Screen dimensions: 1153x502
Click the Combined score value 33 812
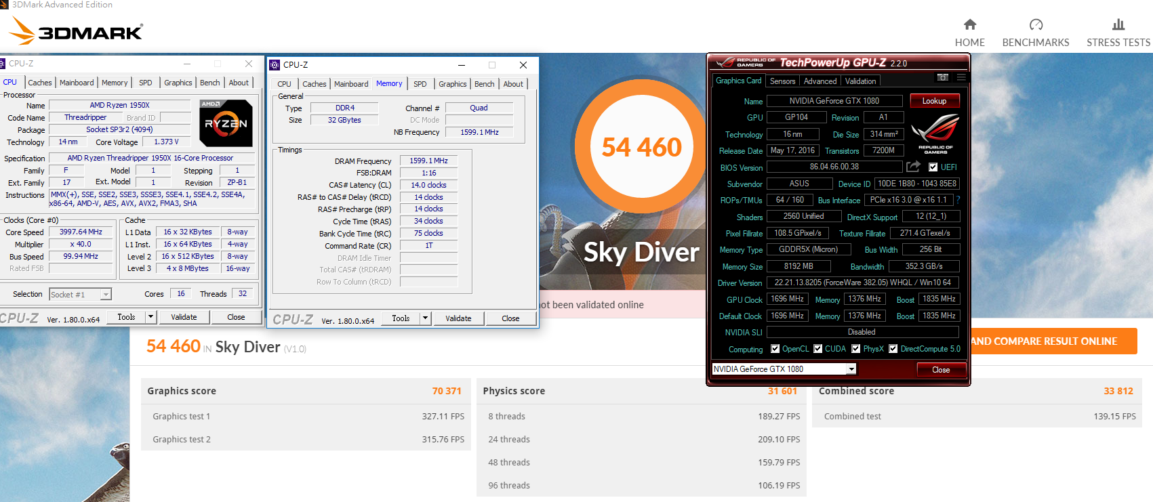(1118, 391)
